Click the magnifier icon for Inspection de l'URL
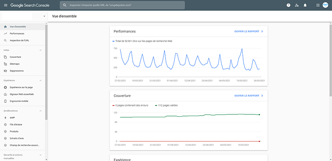332x161 pixels. point(5,40)
